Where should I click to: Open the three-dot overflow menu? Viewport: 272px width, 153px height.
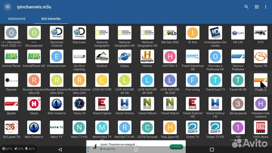pos(266,7)
